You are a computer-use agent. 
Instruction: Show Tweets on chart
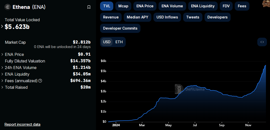[x=193, y=17]
